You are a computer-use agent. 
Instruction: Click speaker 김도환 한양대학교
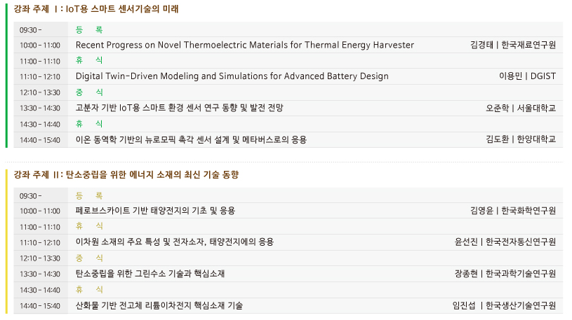point(521,140)
